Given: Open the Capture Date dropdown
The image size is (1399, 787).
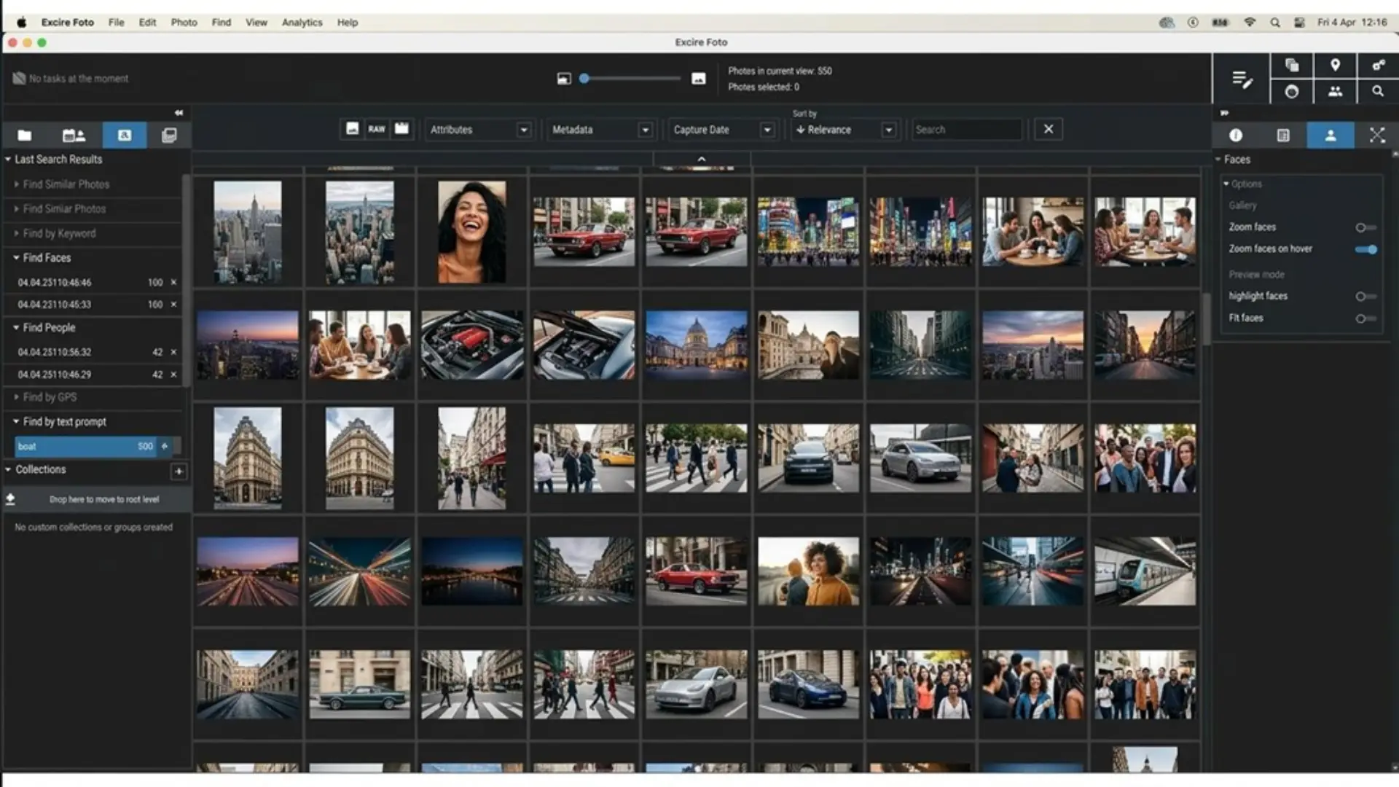Looking at the screenshot, I should pyautogui.click(x=722, y=130).
